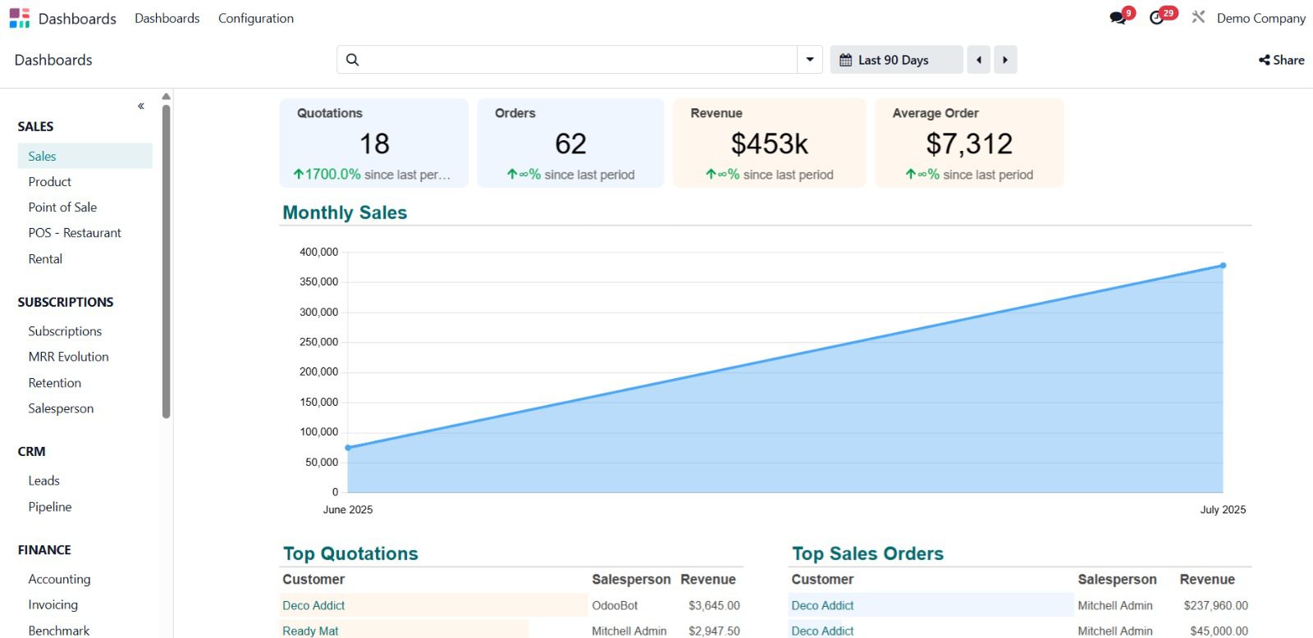Open the activities clock icon

pyautogui.click(x=1157, y=18)
